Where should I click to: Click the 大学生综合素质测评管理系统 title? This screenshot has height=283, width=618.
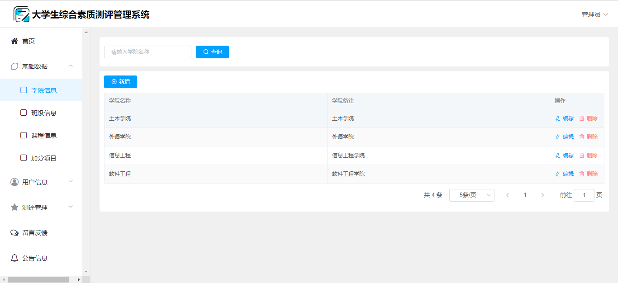(90, 15)
